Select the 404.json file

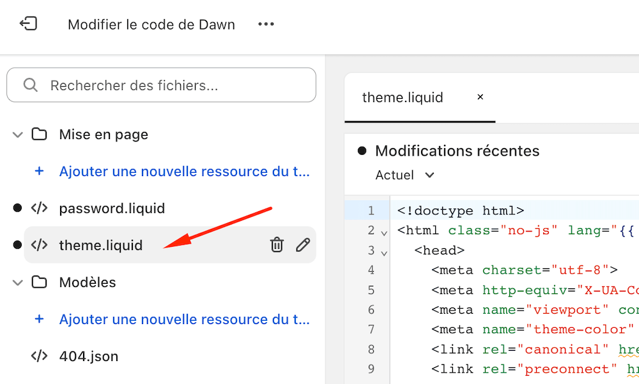88,356
